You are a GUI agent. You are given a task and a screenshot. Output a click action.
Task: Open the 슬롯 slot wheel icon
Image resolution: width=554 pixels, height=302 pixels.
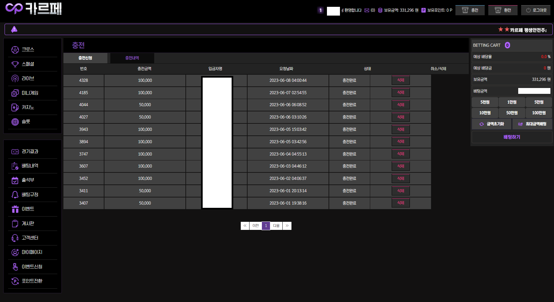click(15, 122)
